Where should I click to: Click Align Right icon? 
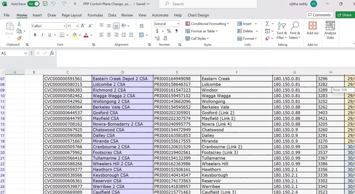pyautogui.click(x=116, y=35)
